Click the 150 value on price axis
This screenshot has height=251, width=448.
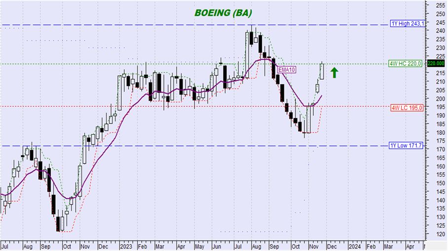440,183
